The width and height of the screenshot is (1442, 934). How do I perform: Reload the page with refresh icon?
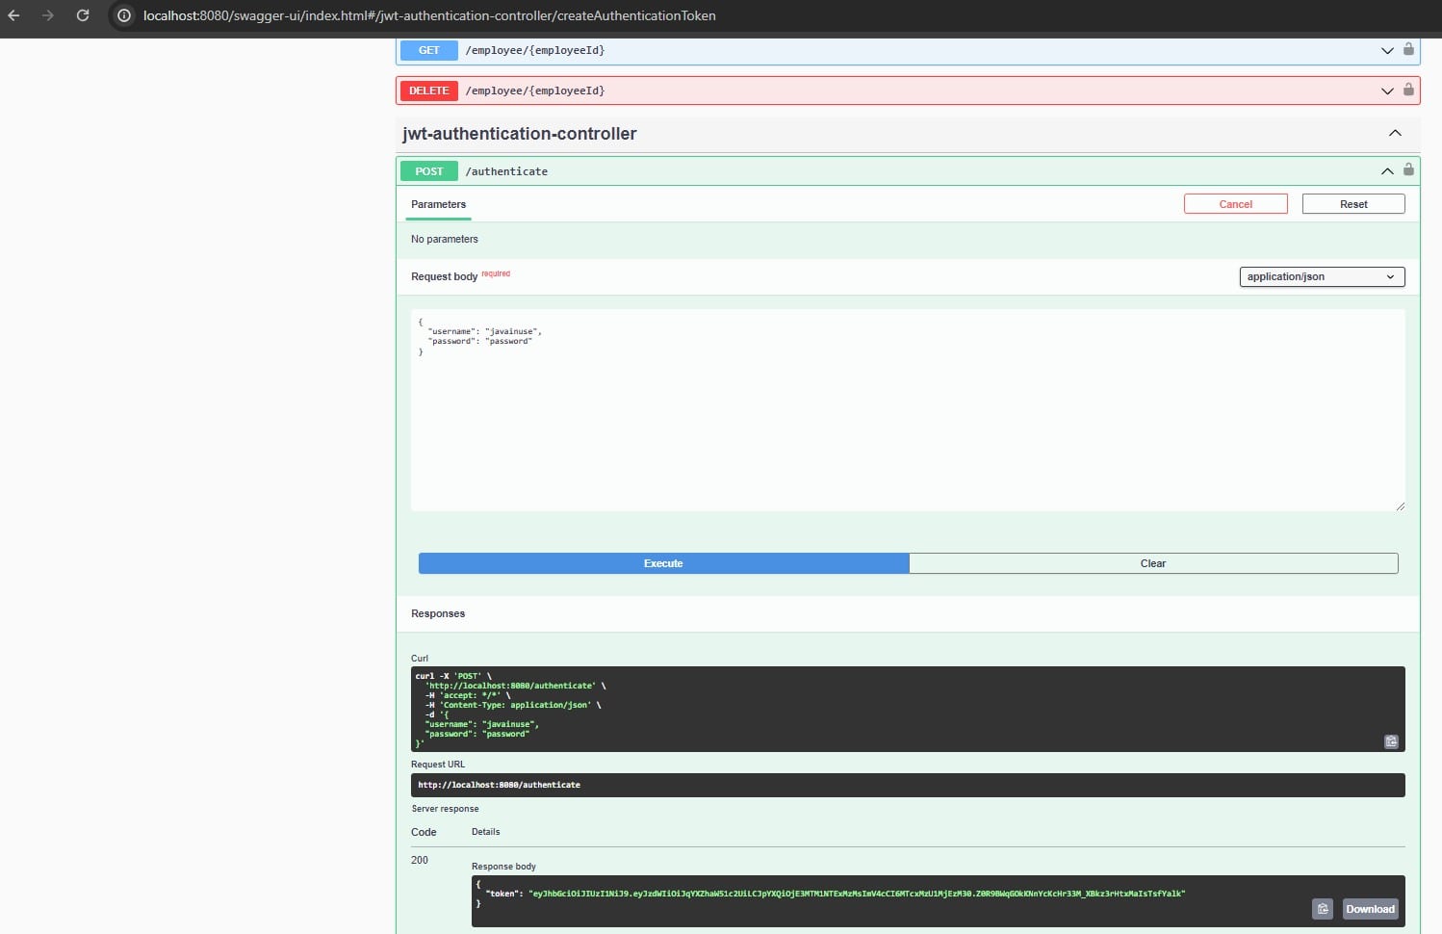[83, 15]
